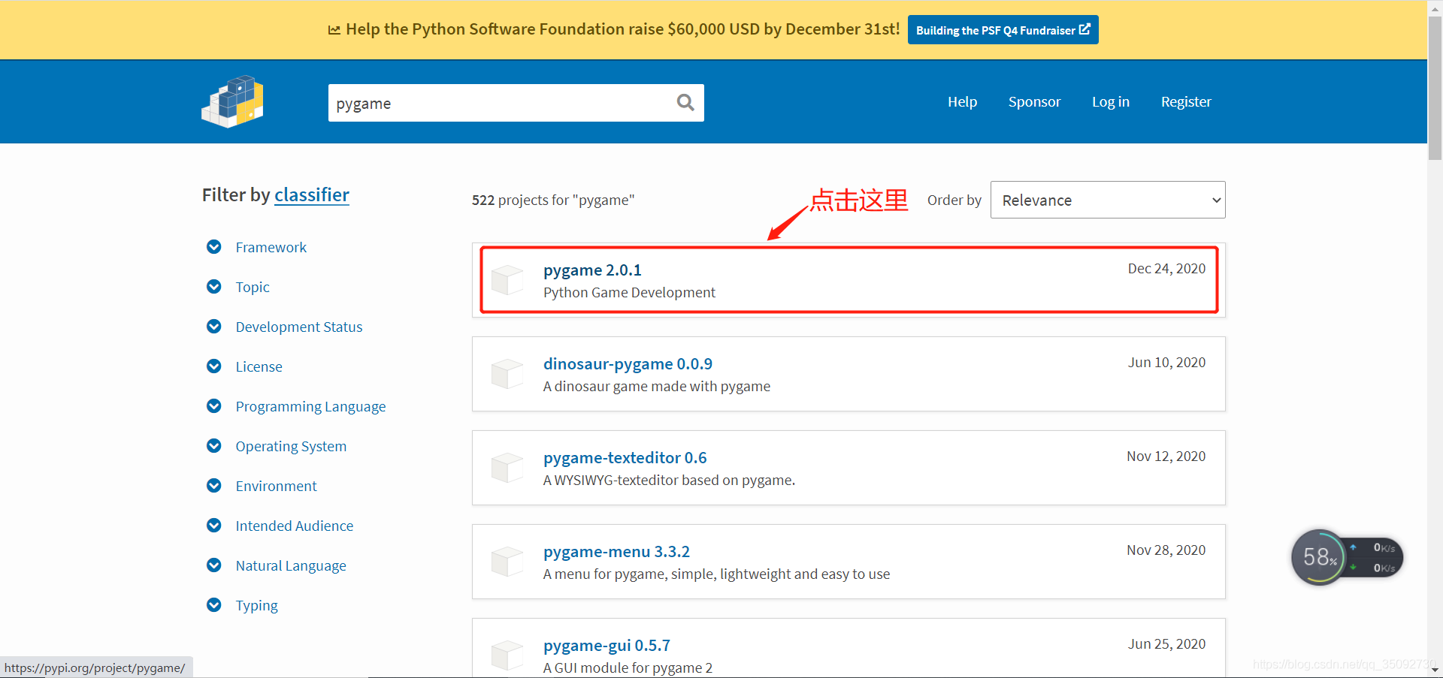The width and height of the screenshot is (1443, 678).
Task: Click the 522 projects for pygame count
Action: pos(553,200)
